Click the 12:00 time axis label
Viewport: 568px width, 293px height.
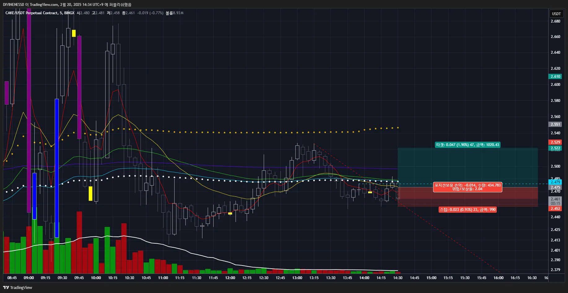230,278
